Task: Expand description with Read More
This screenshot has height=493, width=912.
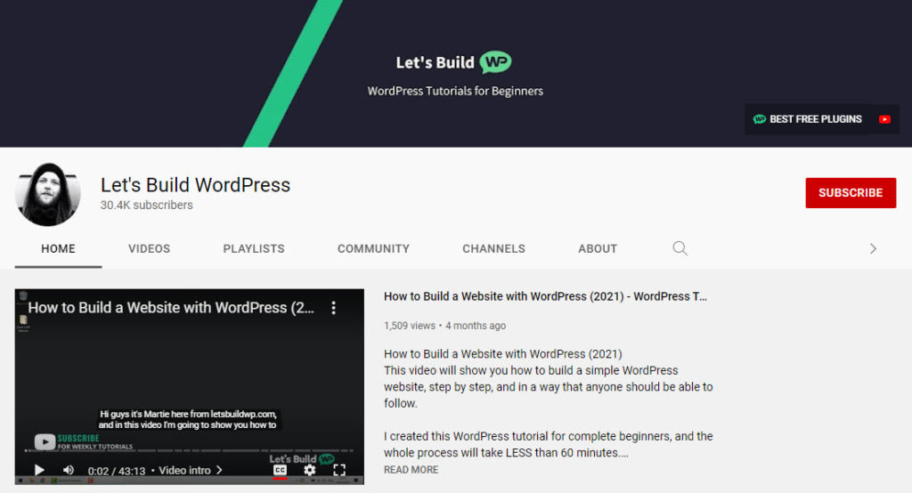Action: [x=411, y=469]
